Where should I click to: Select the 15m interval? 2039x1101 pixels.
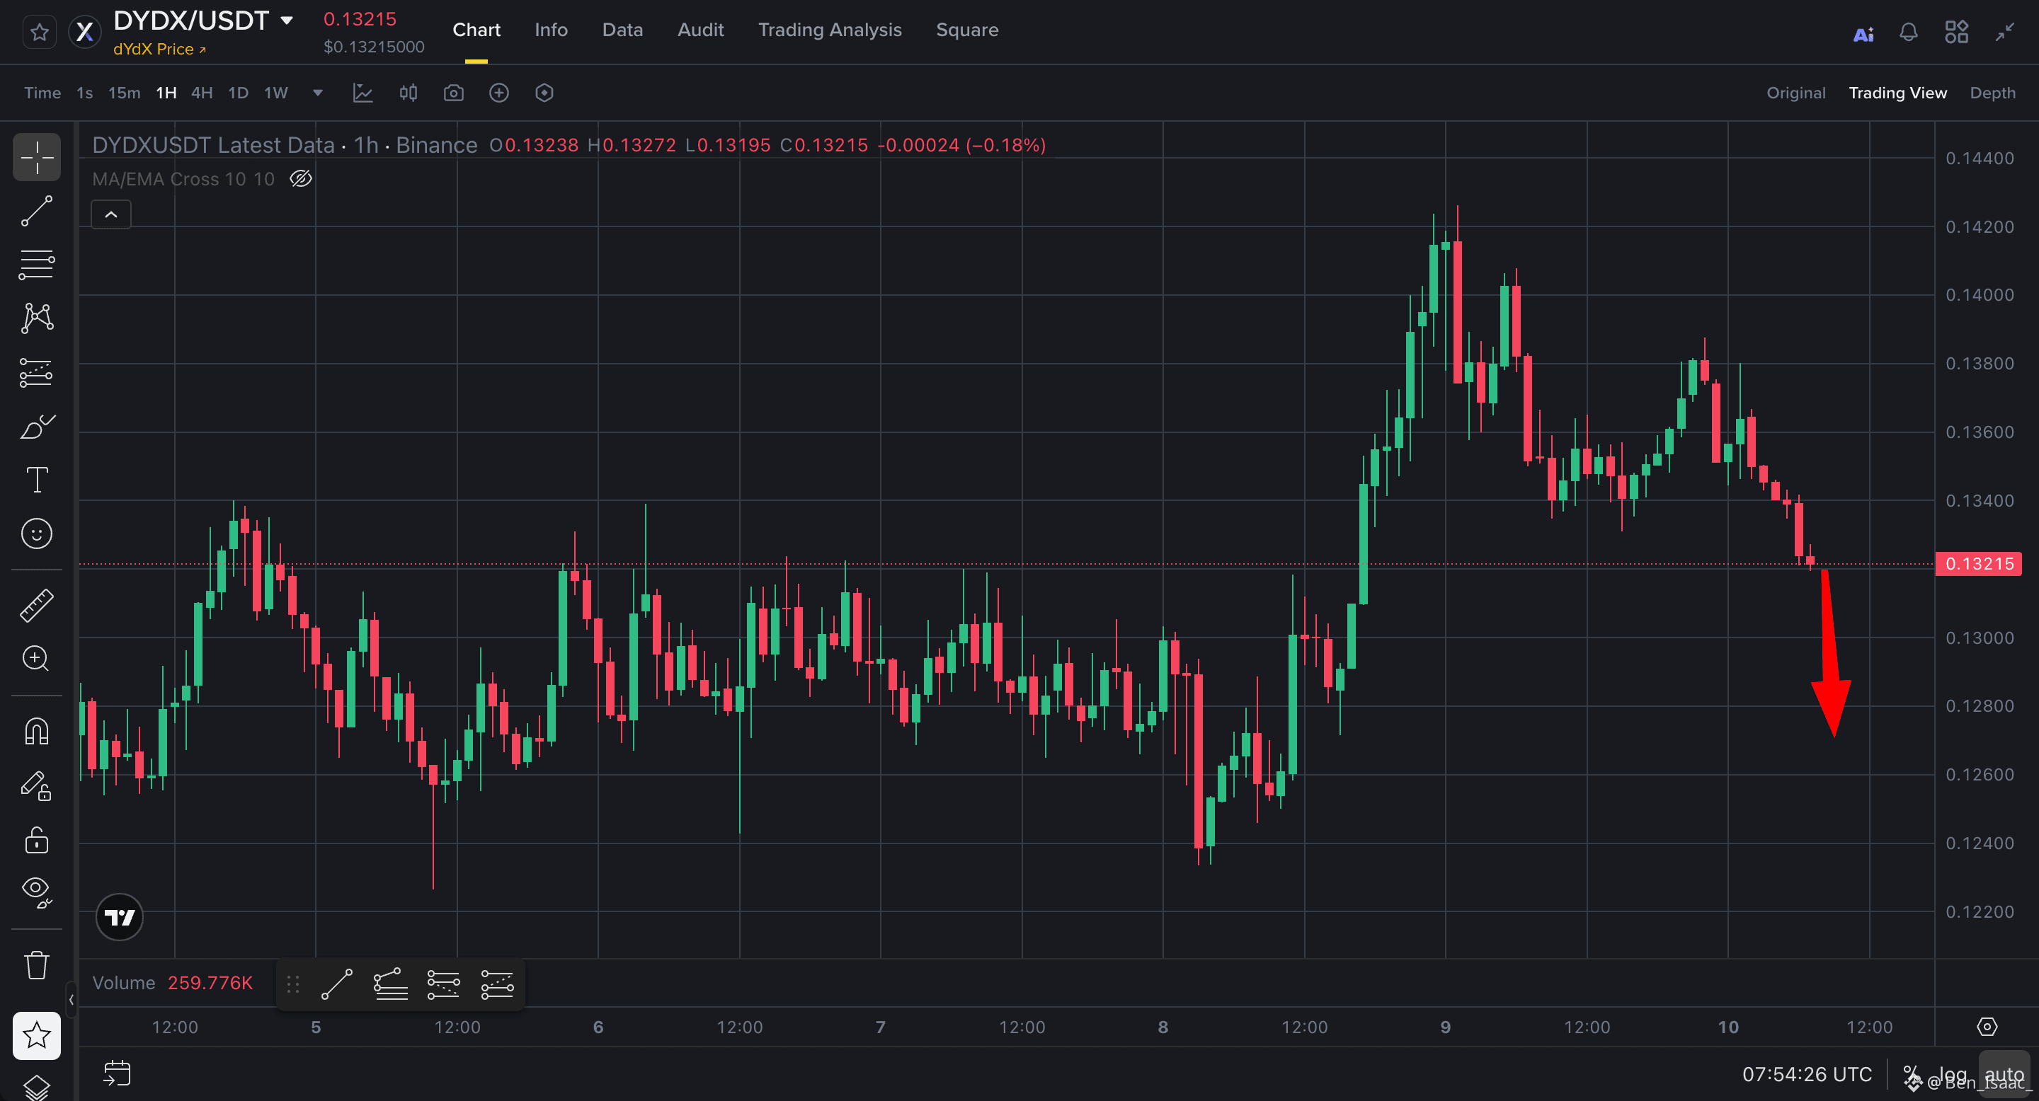[125, 93]
